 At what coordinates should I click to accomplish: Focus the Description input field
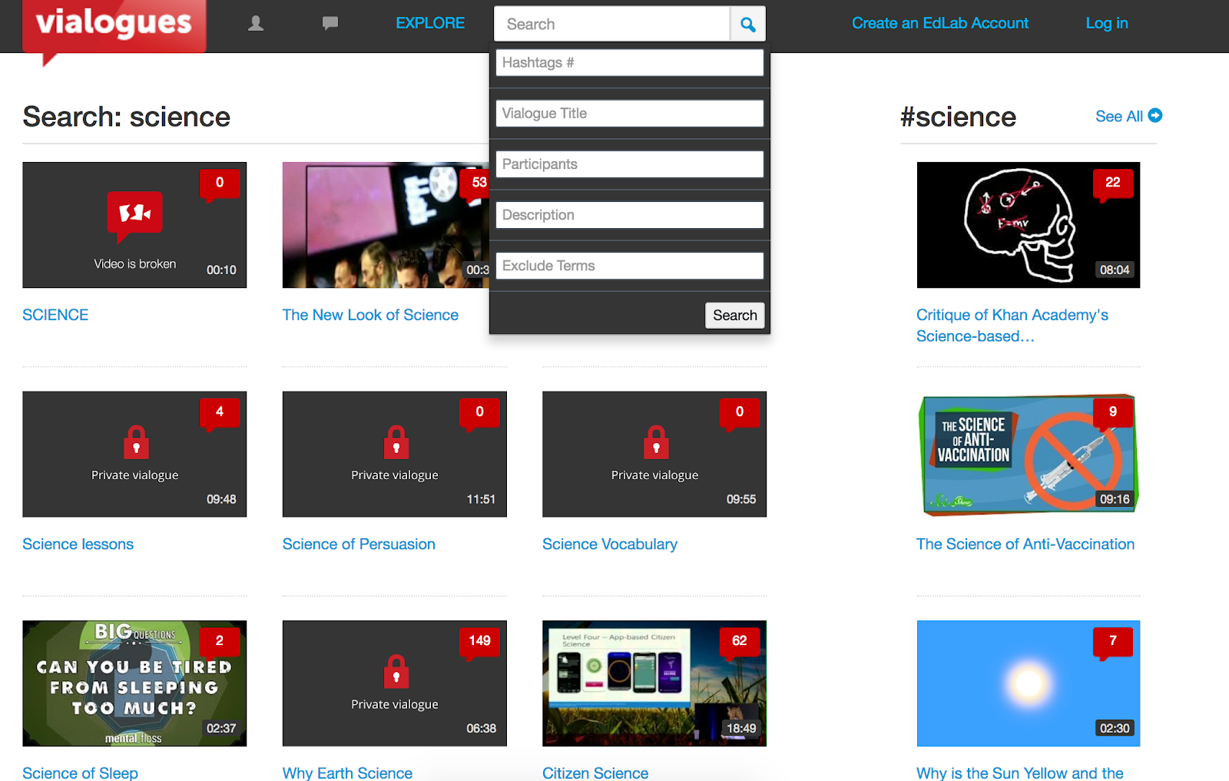(630, 215)
